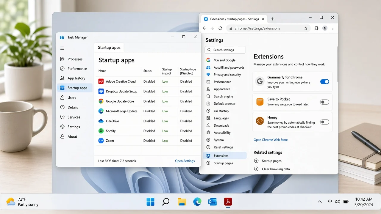Image resolution: width=381 pixels, height=214 pixels.
Task: Open a new Chrome tab
Action: point(272,19)
